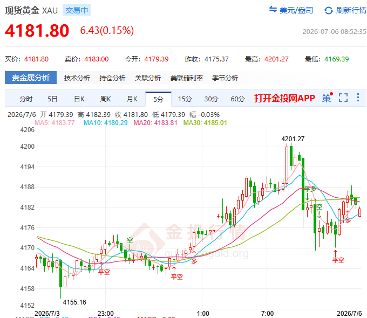Image resolution: width=367 pixels, height=318 pixels.
Task: Click the 4155.16 low label on chart
Action: point(74,302)
